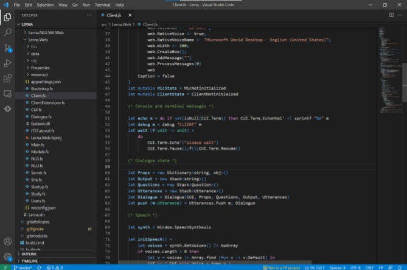This screenshot has height=270, width=407.
Task: Open the Search view in activity bar
Action: click(7, 32)
